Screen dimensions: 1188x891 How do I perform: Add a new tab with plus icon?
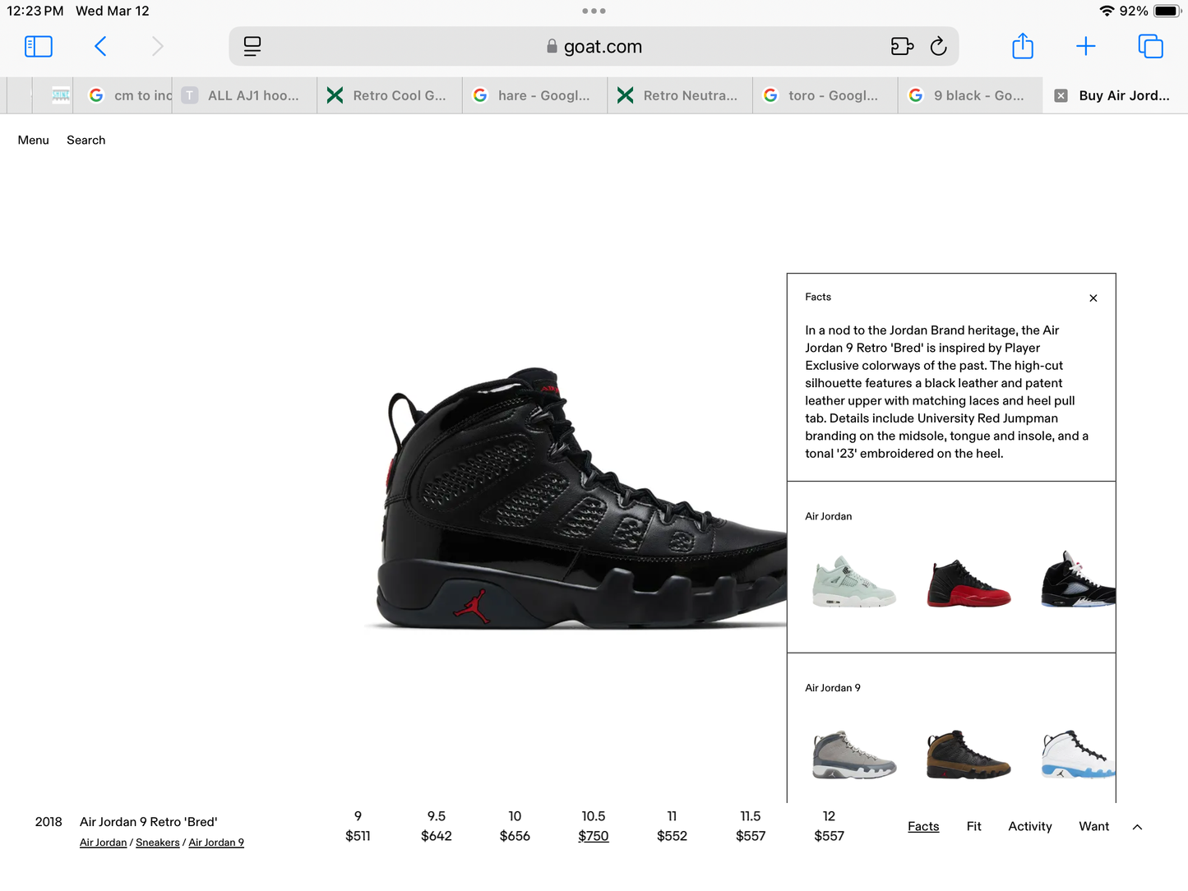pos(1086,46)
